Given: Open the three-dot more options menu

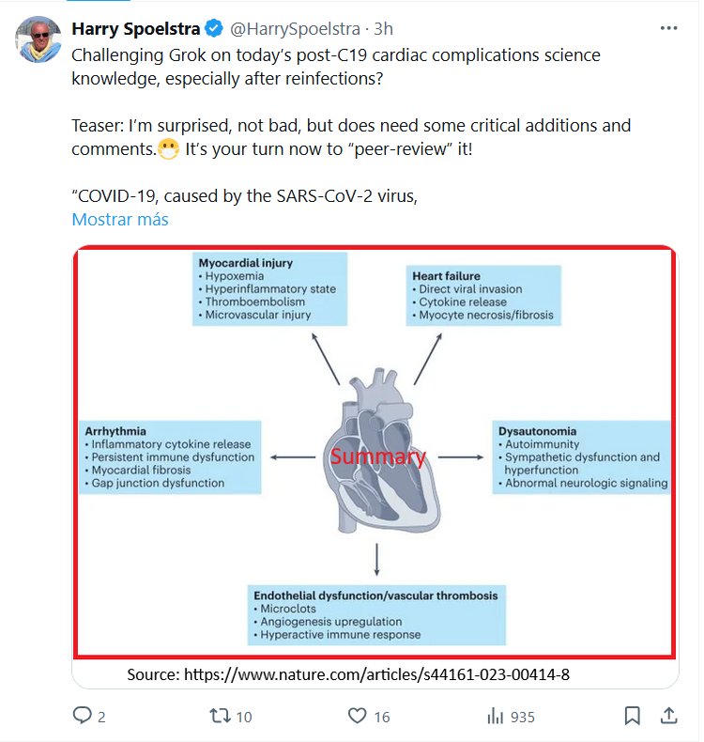Looking at the screenshot, I should tap(668, 28).
